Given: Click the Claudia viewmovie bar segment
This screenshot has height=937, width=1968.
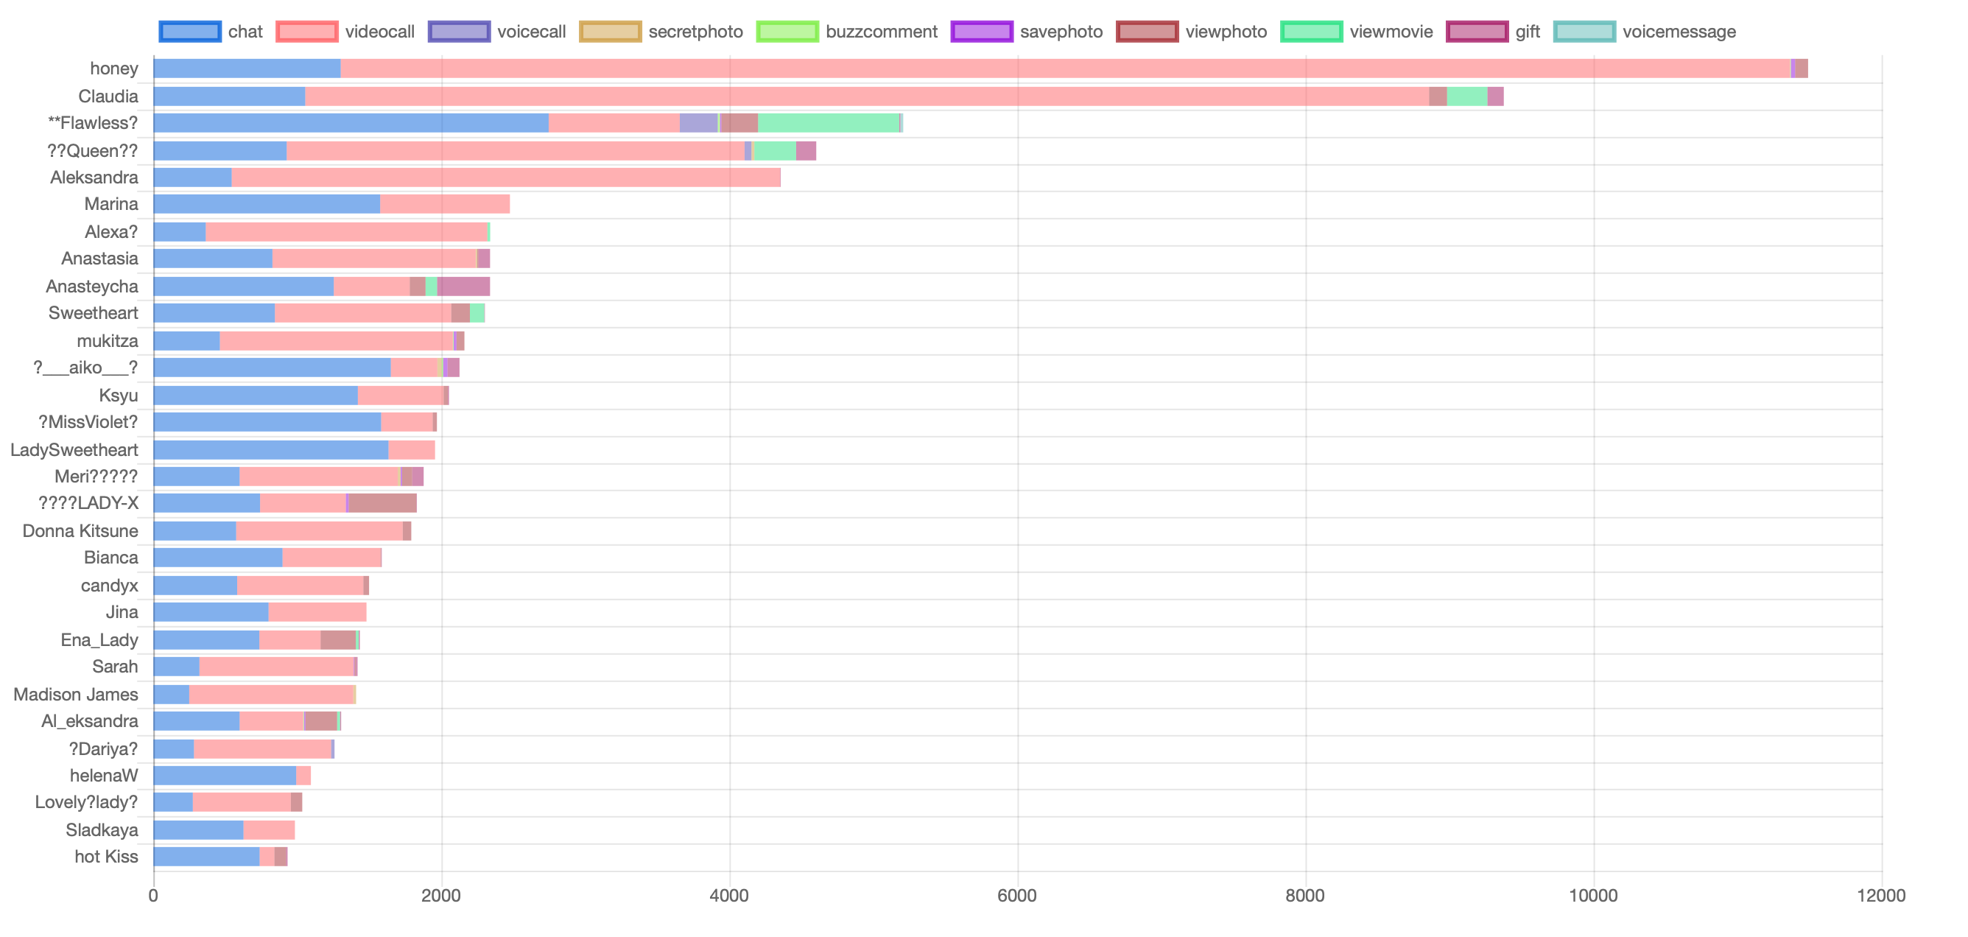Looking at the screenshot, I should click(1467, 96).
